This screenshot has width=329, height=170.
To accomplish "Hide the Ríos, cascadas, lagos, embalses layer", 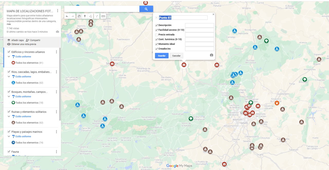I will [x=9, y=72].
